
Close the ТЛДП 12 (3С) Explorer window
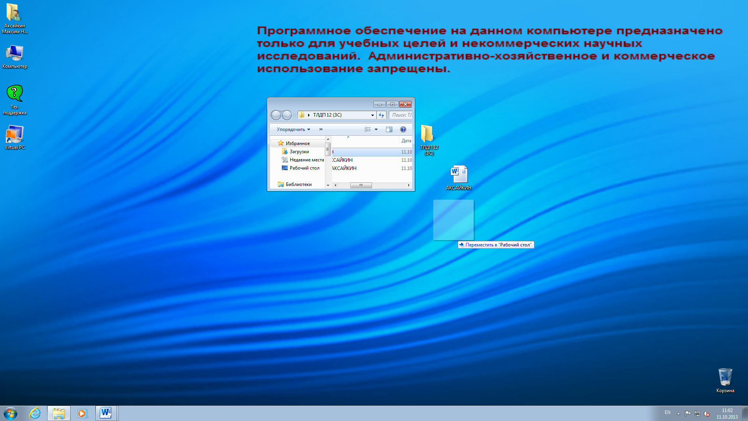[406, 104]
